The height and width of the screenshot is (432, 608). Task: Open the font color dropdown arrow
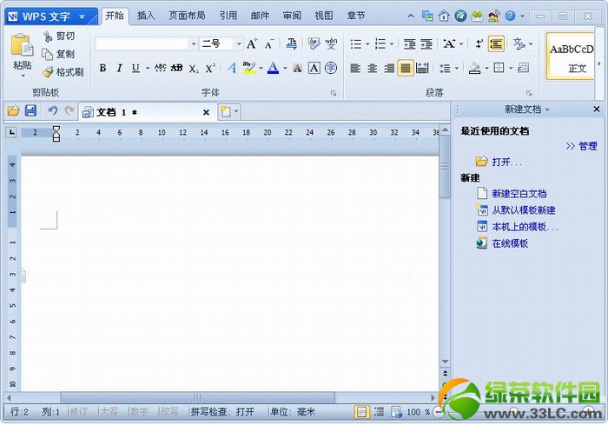coord(285,69)
